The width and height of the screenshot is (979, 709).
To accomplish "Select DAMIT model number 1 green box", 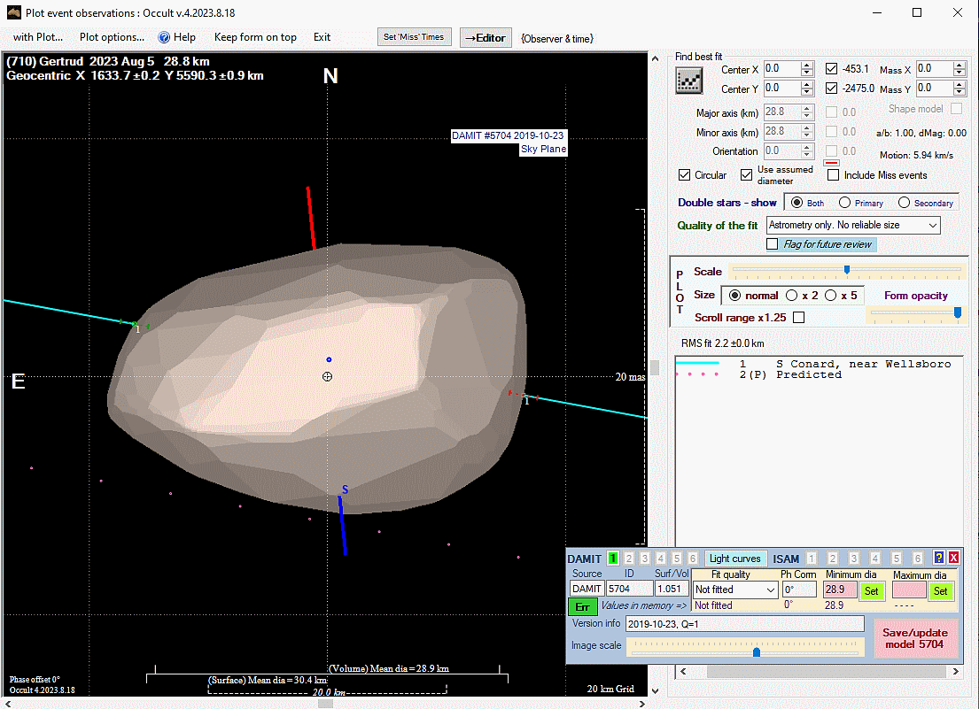I will pos(612,559).
